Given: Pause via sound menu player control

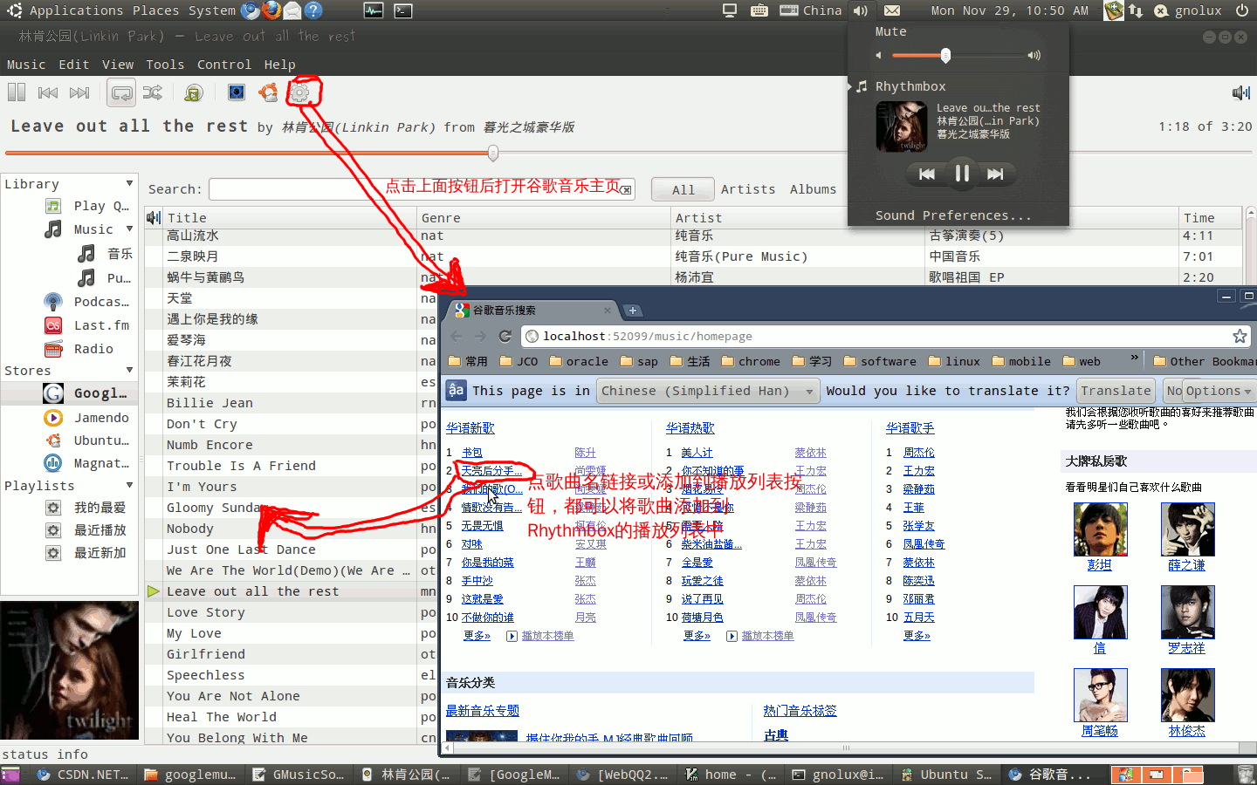Looking at the screenshot, I should (962, 174).
